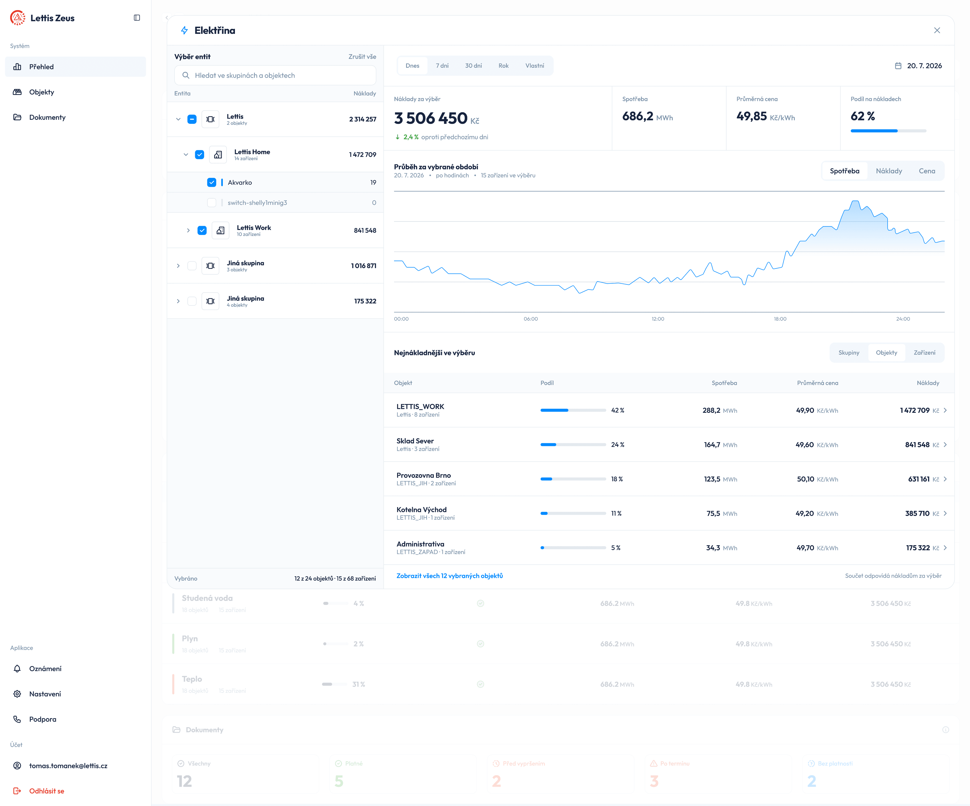Screen dimensions: 970x806
Task: Click the Lettis Zeus logo icon
Action: [x=17, y=17]
